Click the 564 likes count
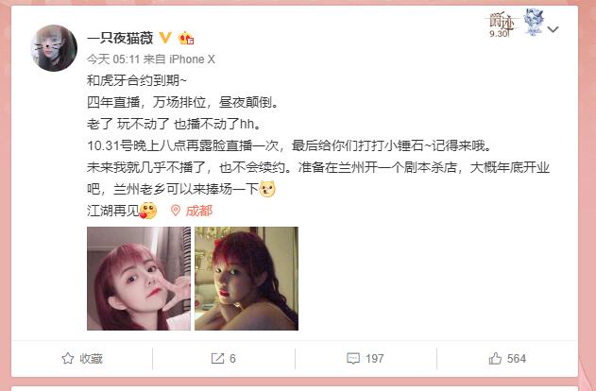The image size is (596, 391). click(516, 358)
